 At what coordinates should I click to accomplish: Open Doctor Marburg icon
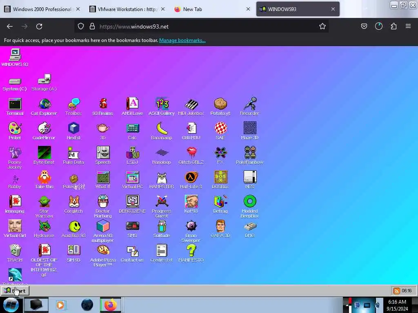coord(103,207)
